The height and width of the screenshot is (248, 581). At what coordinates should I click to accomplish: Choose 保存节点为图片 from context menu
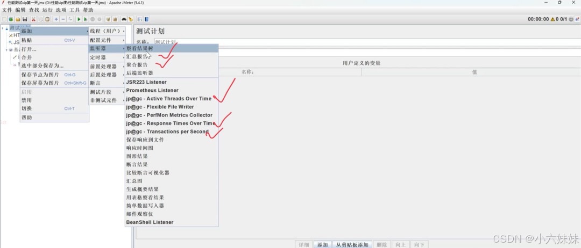point(54,75)
